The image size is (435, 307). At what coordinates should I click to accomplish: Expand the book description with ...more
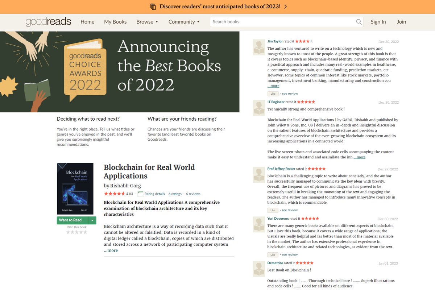[x=111, y=250]
